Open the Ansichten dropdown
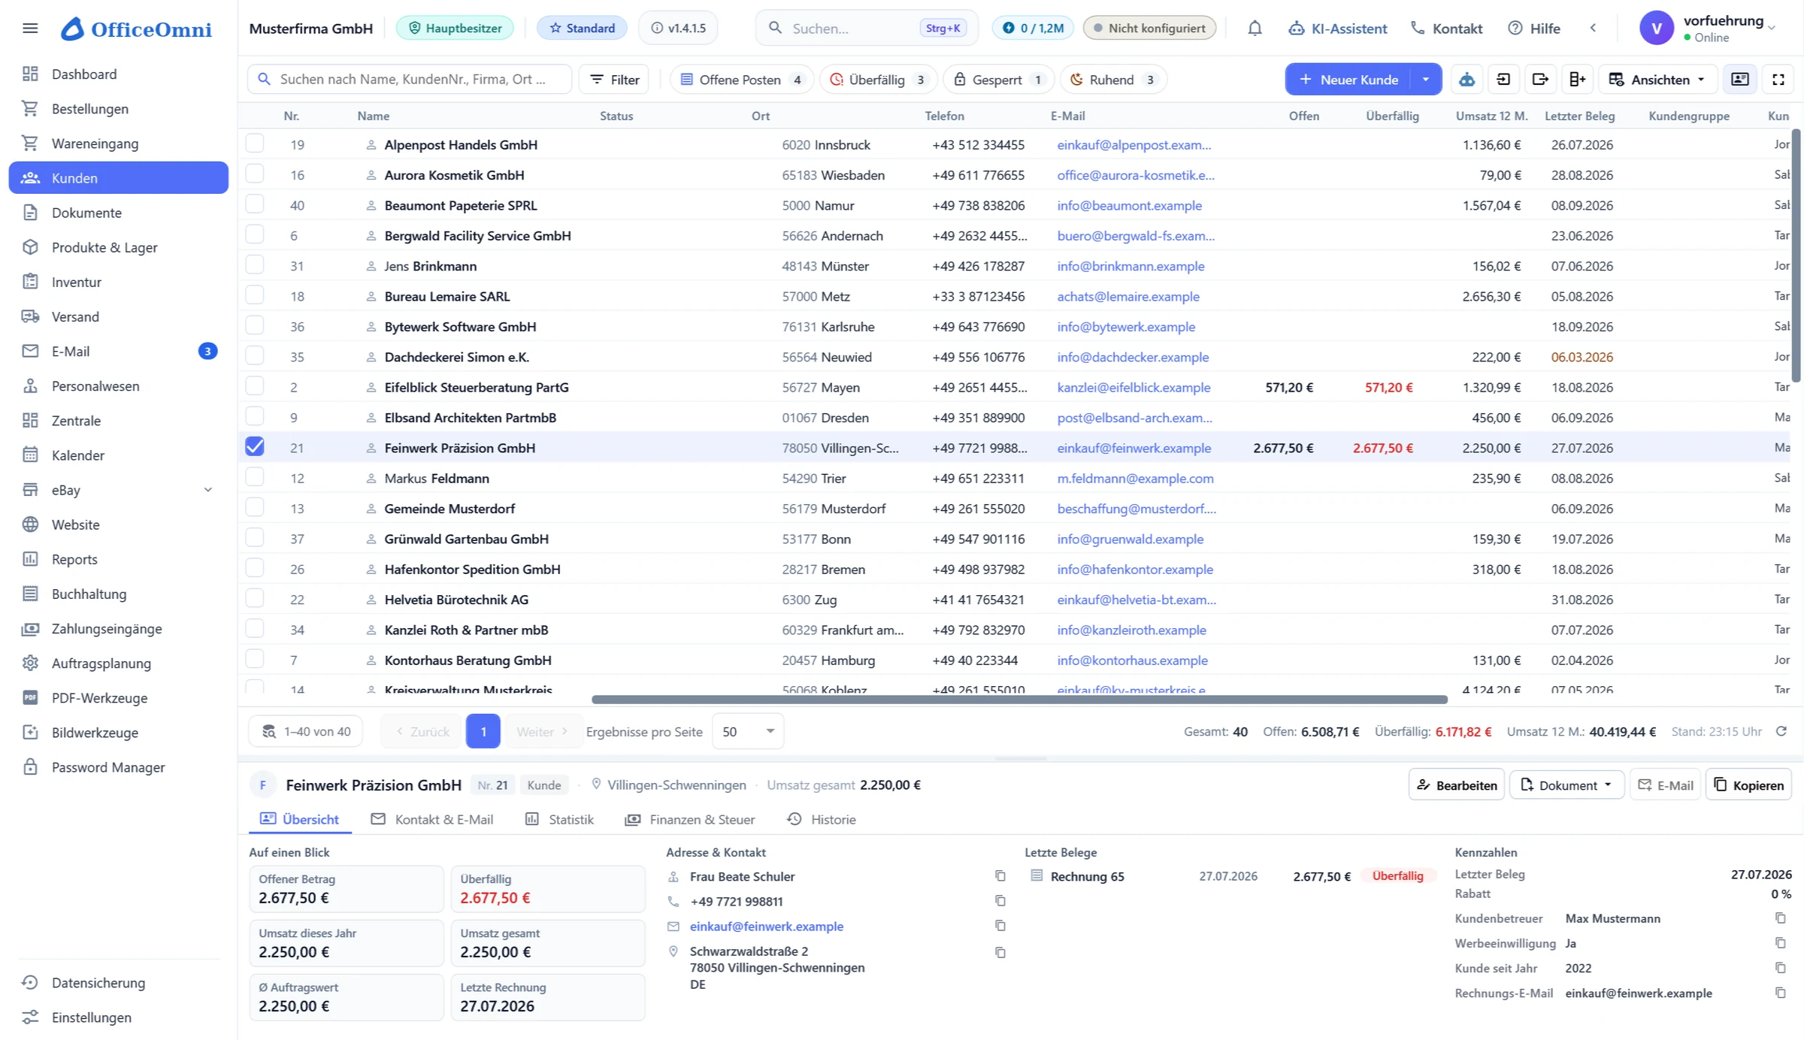The image size is (1804, 1040). [1657, 80]
